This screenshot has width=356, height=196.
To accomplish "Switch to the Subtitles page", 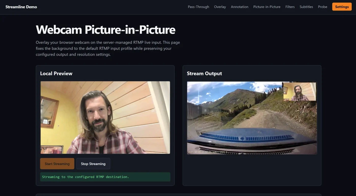I will (x=306, y=7).
